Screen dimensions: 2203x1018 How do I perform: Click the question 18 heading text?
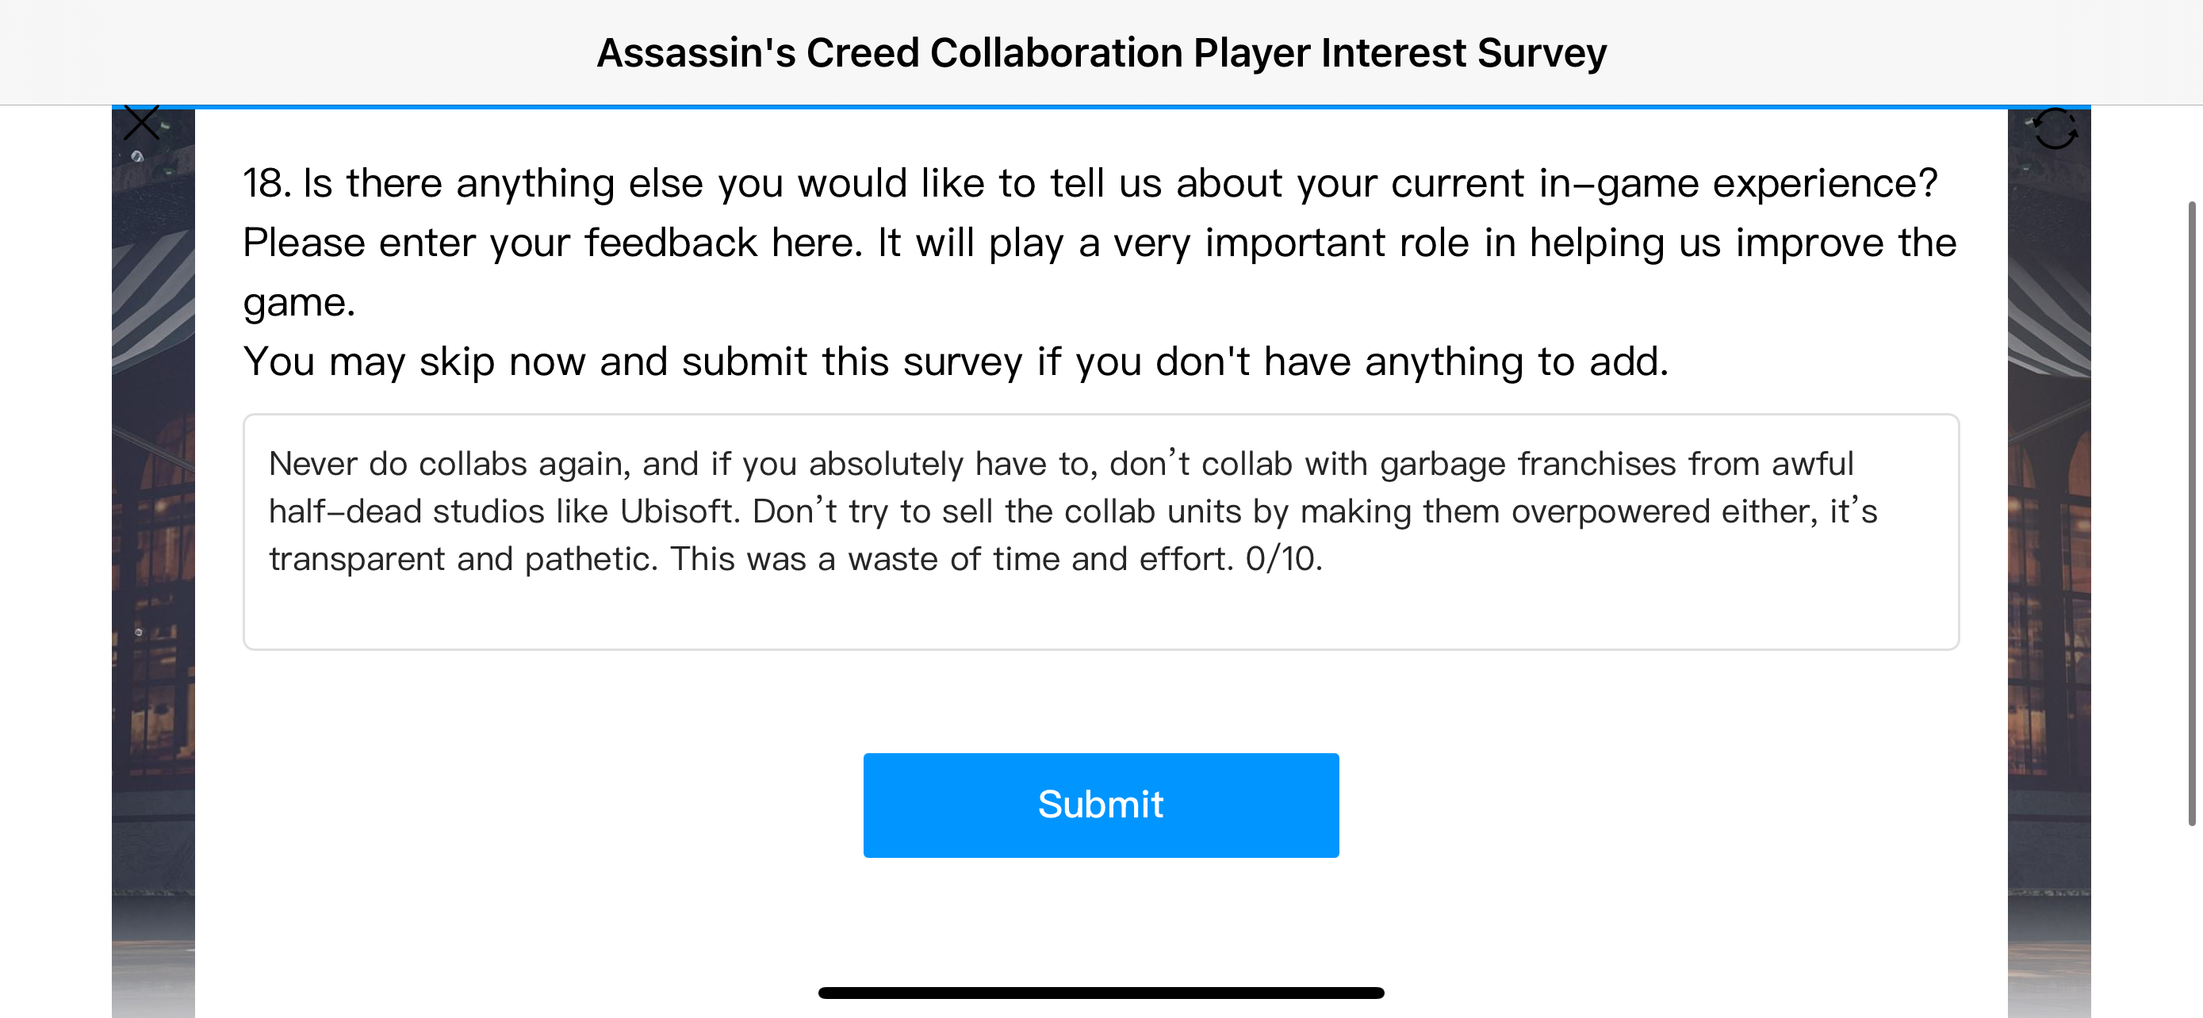coord(1090,183)
